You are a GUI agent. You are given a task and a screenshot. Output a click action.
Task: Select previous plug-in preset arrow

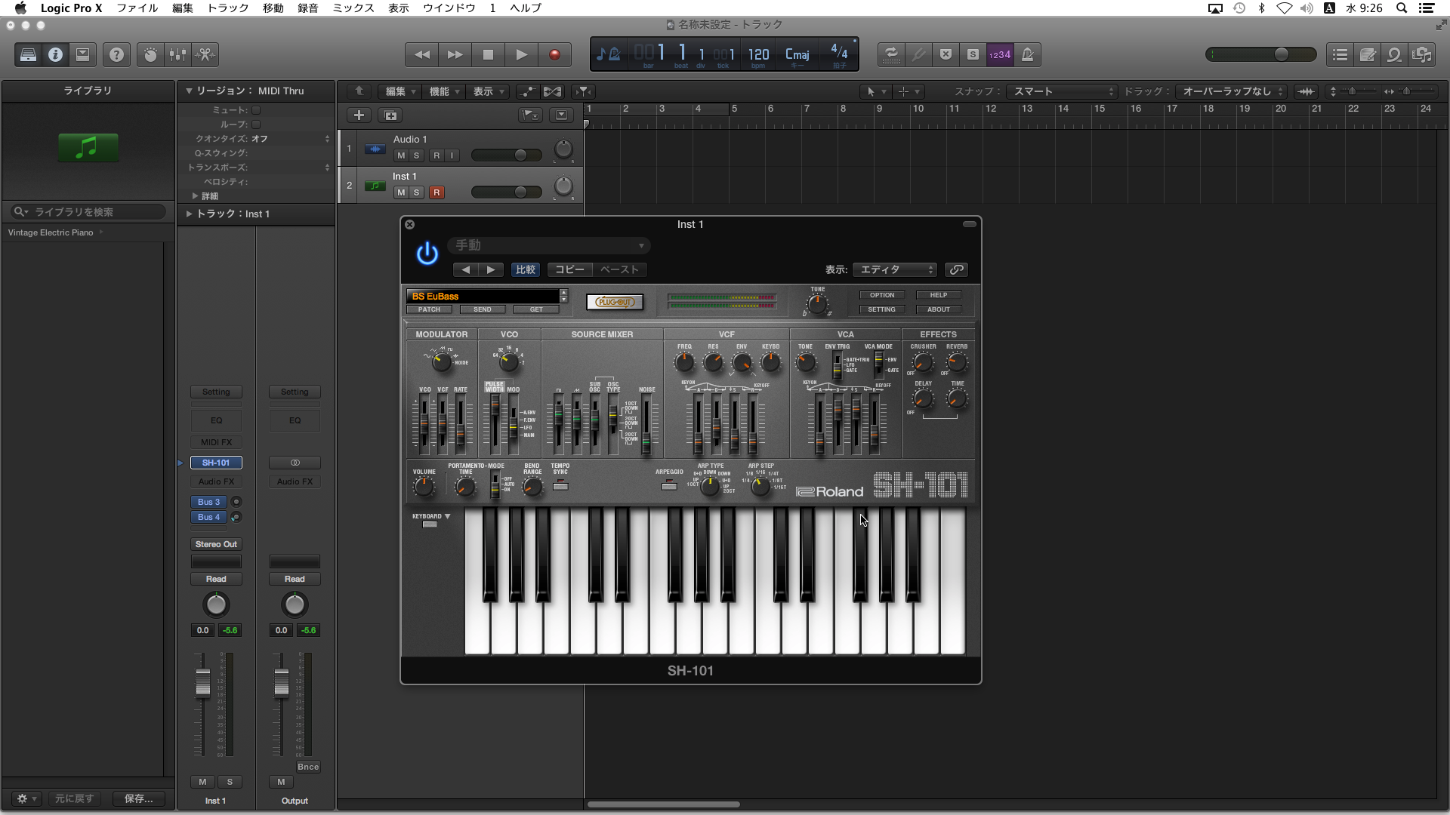click(466, 269)
